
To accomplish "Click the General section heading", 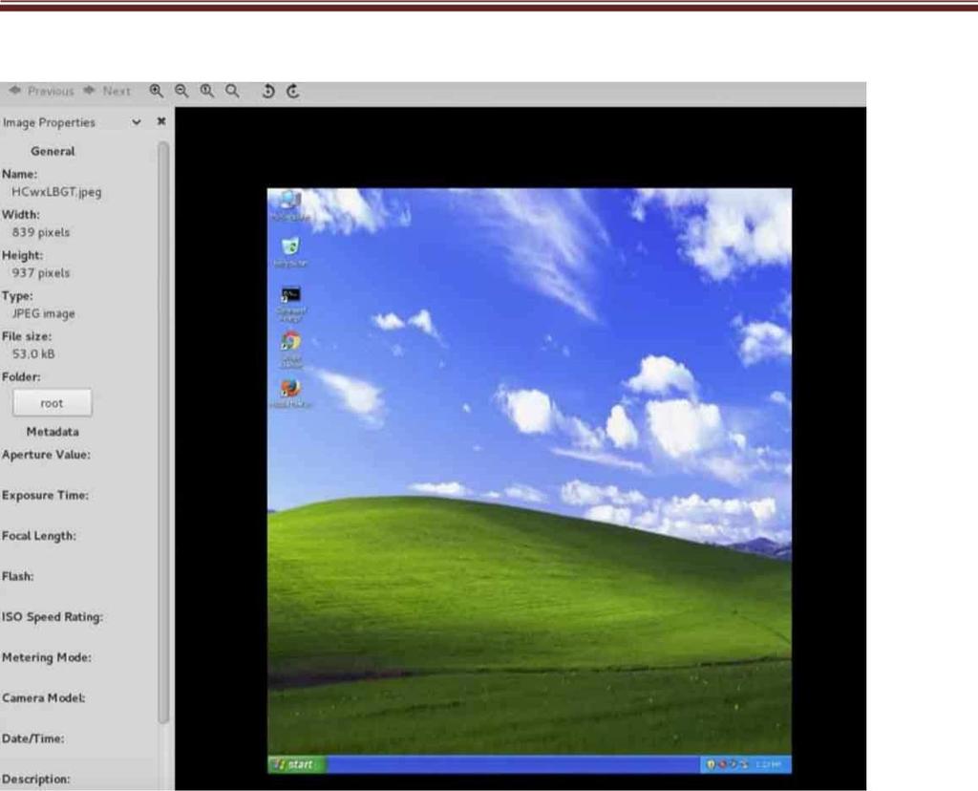I will (x=53, y=152).
